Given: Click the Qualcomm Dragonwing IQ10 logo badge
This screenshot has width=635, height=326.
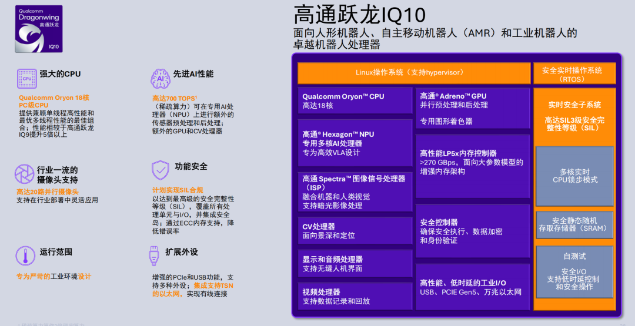Looking at the screenshot, I should coord(39,29).
